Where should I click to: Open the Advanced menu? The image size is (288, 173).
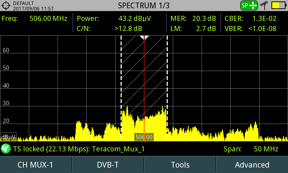[x=252, y=165]
